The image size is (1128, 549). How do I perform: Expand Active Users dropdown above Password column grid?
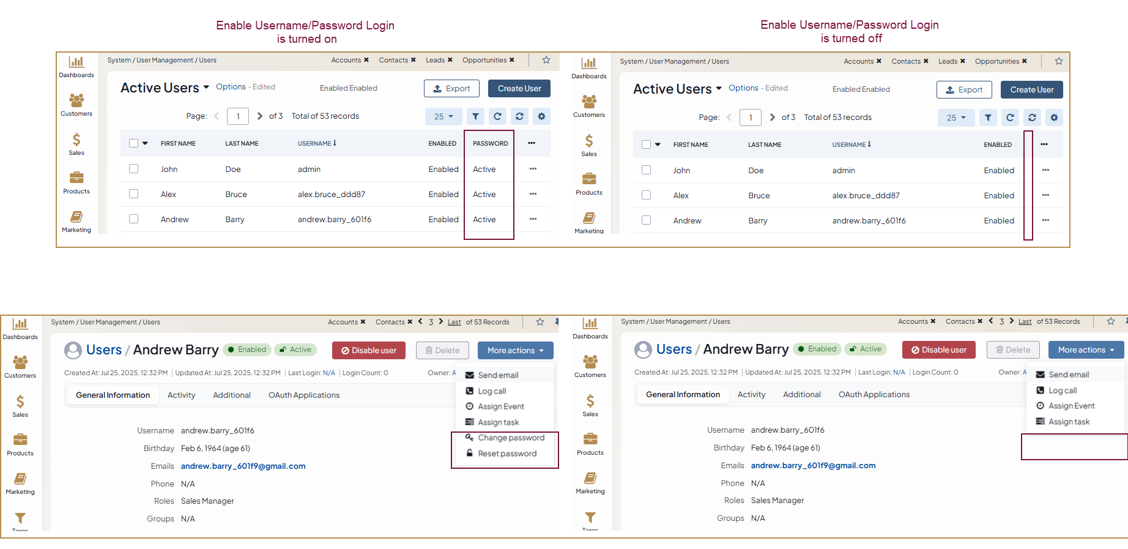click(x=206, y=88)
